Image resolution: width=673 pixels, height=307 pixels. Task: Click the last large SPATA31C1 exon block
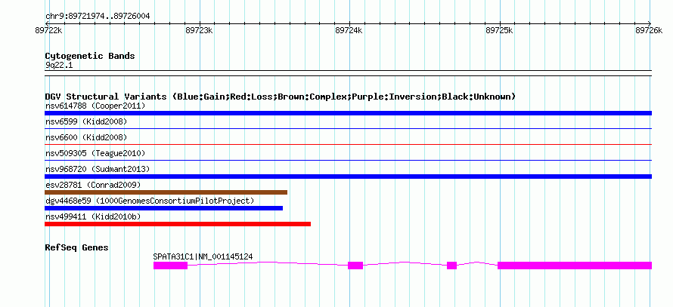click(575, 266)
